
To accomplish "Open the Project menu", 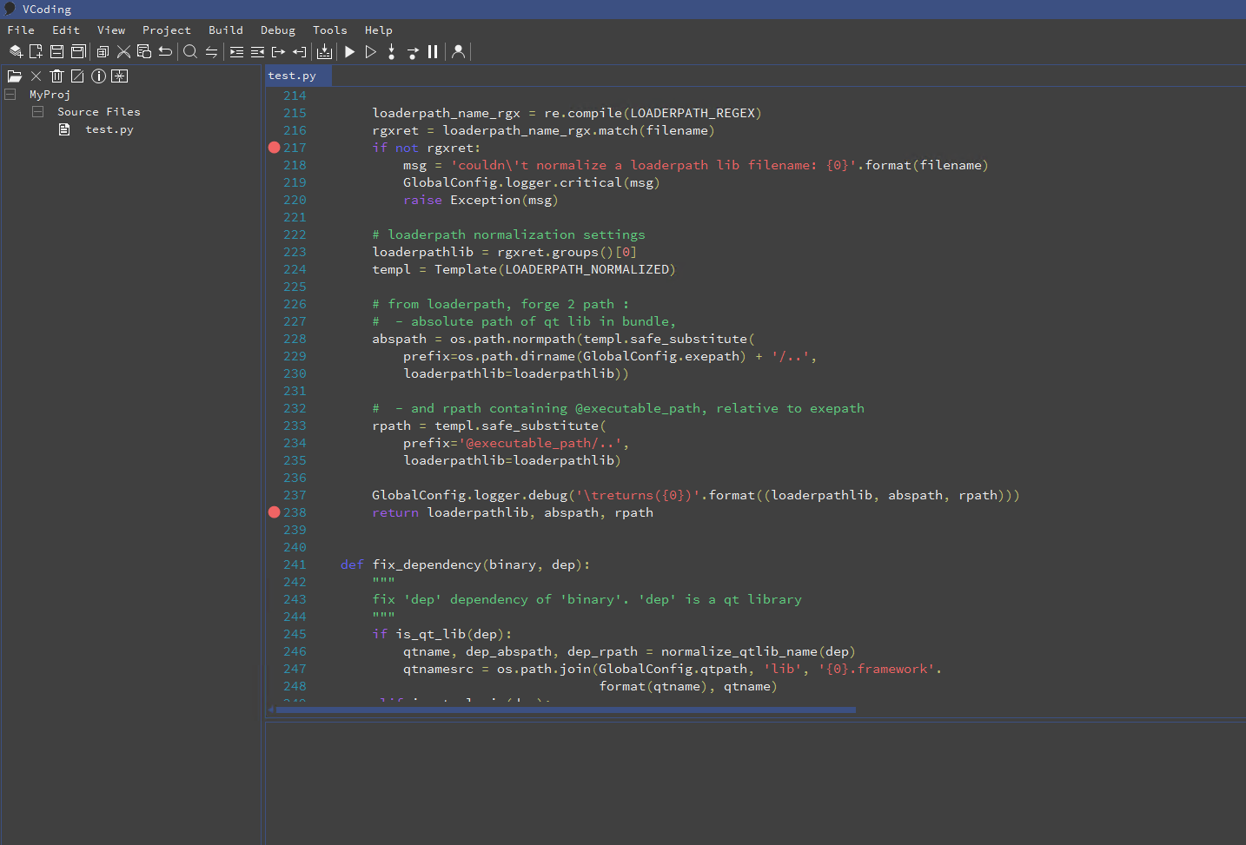I will click(x=166, y=30).
